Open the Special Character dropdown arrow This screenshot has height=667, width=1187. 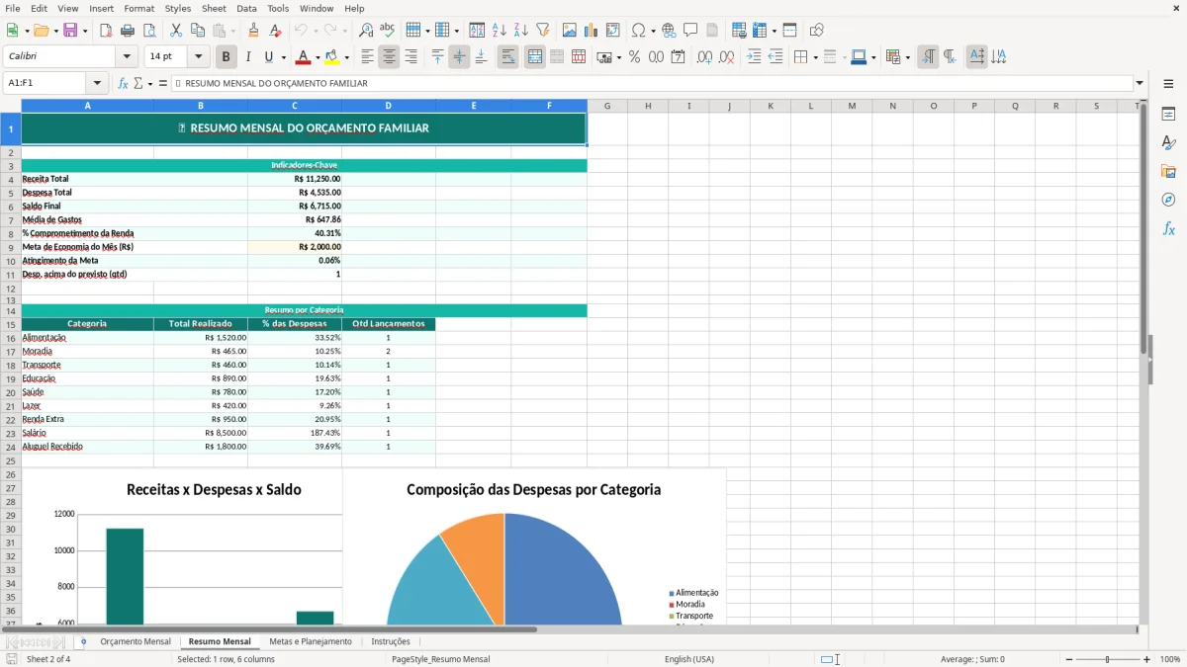[x=653, y=31]
